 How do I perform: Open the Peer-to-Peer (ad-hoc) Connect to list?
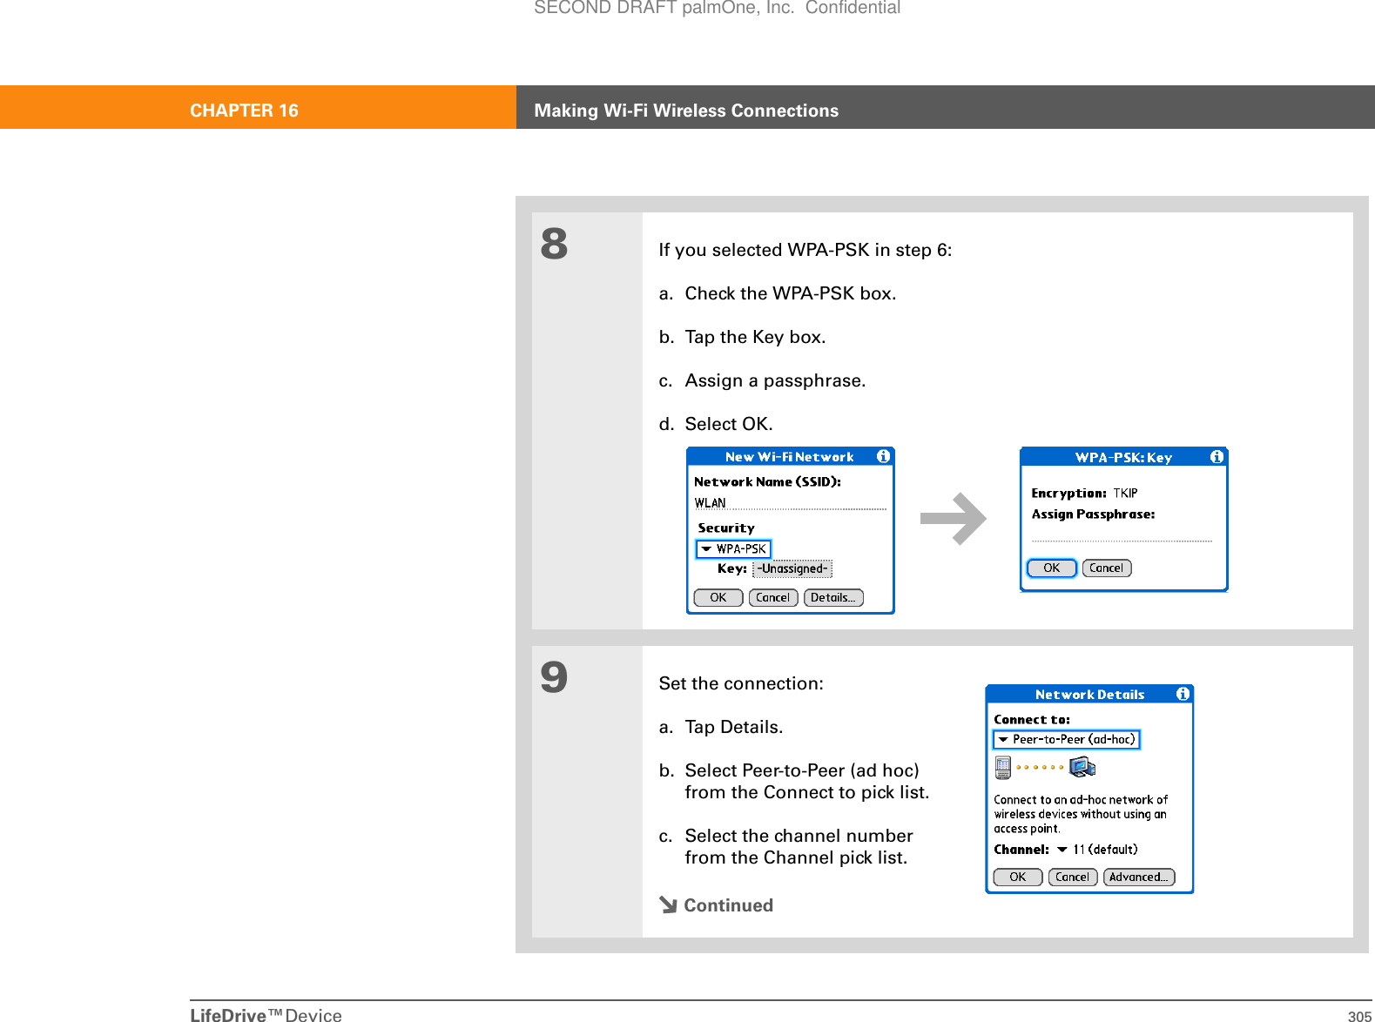1067,739
